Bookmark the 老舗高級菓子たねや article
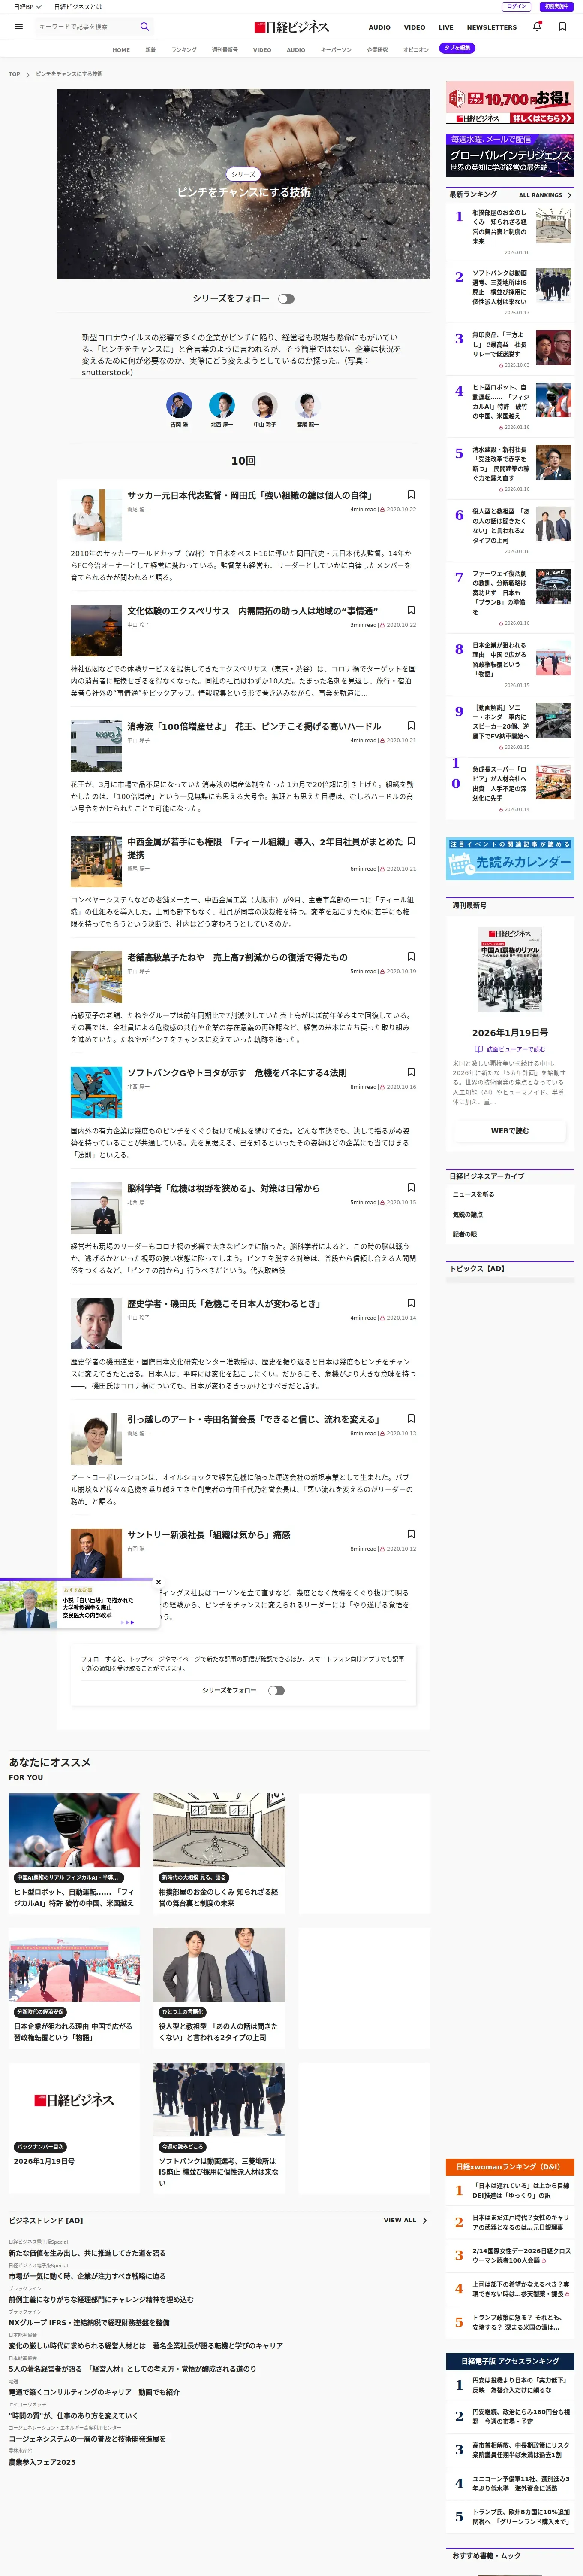Image resolution: width=583 pixels, height=2576 pixels. [410, 957]
